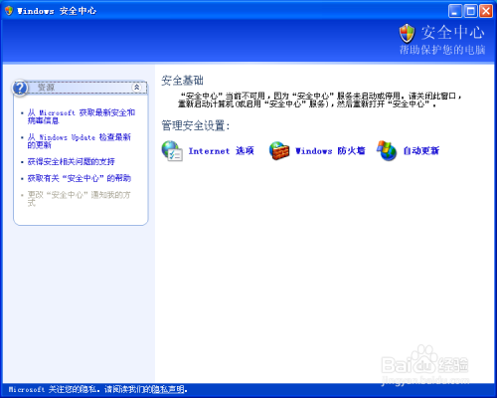The height and width of the screenshot is (398, 497).
Task: Open the 自动更新 Windows globe icon
Action: (x=387, y=151)
